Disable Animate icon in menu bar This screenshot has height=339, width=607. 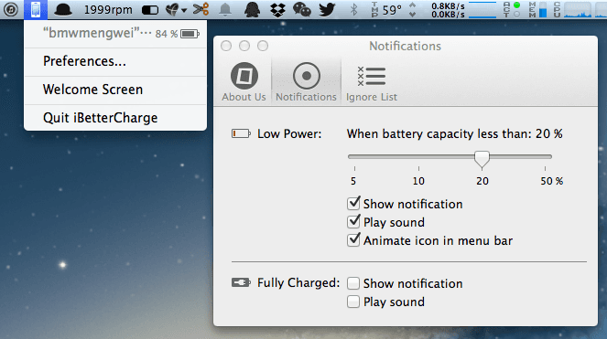(x=353, y=240)
